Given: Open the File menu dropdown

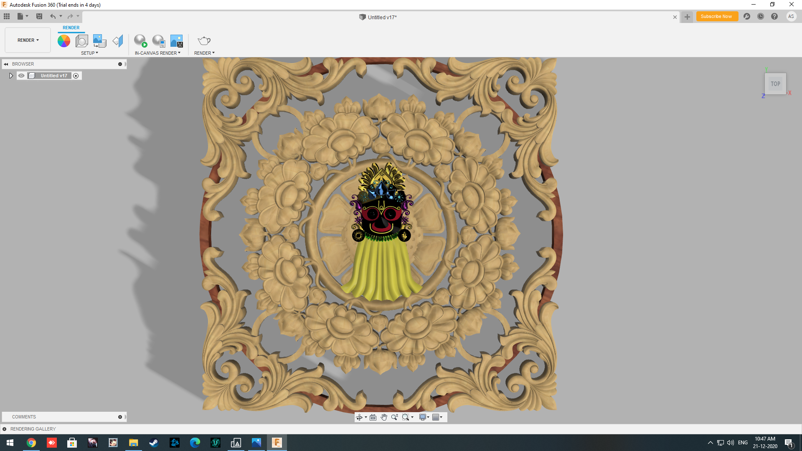Looking at the screenshot, I should 23,16.
